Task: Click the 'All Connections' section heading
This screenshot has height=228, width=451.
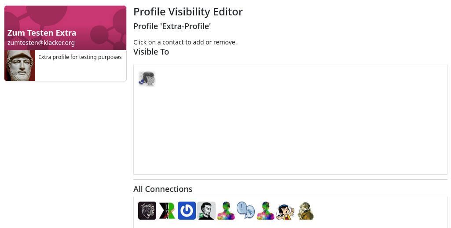Action: pyautogui.click(x=163, y=189)
